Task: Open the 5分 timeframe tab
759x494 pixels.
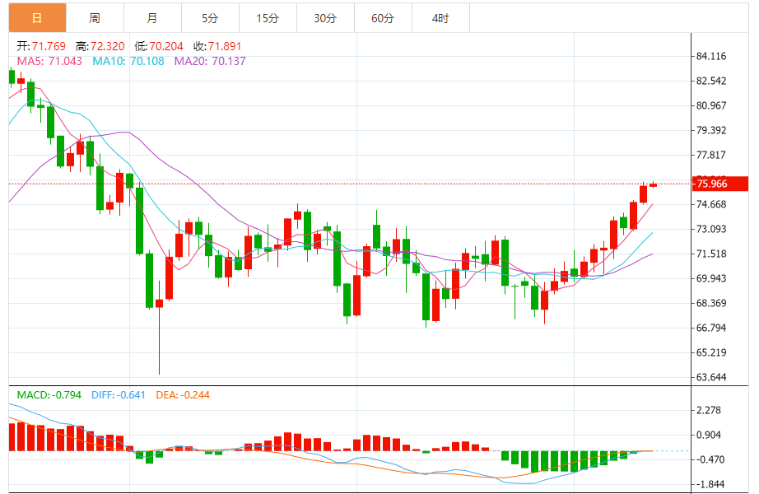Action: tap(210, 18)
